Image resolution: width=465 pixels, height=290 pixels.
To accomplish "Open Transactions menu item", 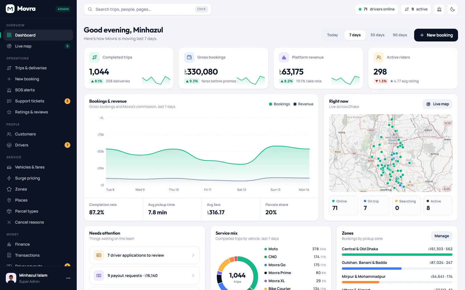I will coord(38,255).
